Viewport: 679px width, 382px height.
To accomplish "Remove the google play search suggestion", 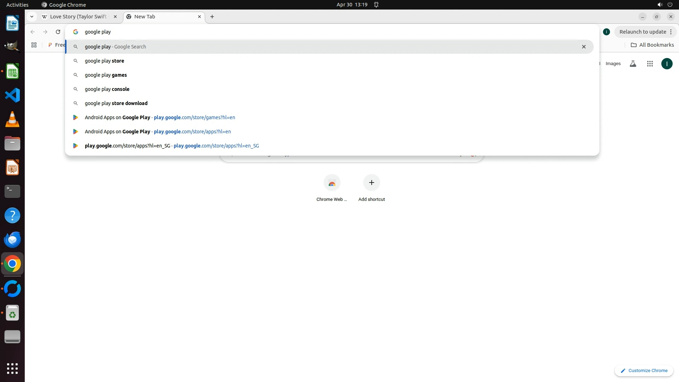I will pos(584,47).
